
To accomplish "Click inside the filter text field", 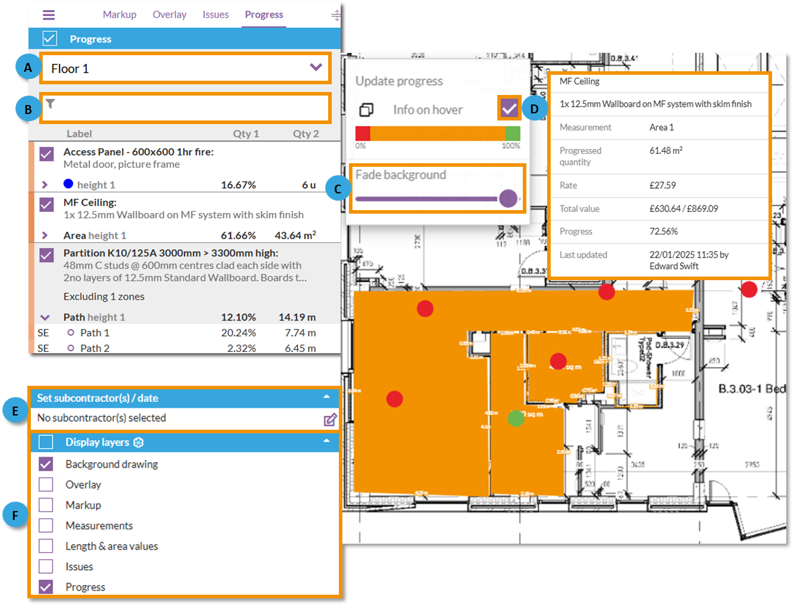I will click(x=178, y=107).
